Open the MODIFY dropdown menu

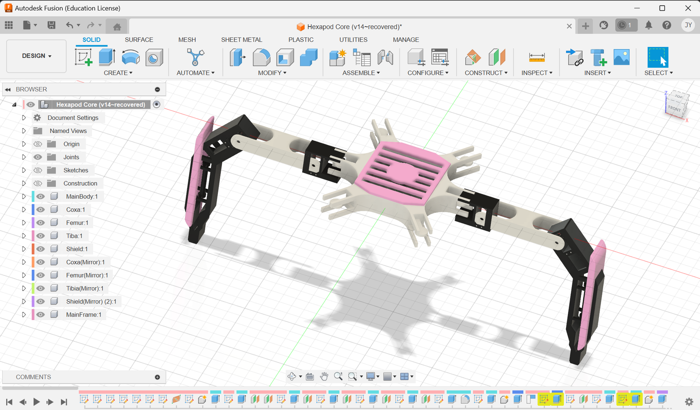click(272, 73)
